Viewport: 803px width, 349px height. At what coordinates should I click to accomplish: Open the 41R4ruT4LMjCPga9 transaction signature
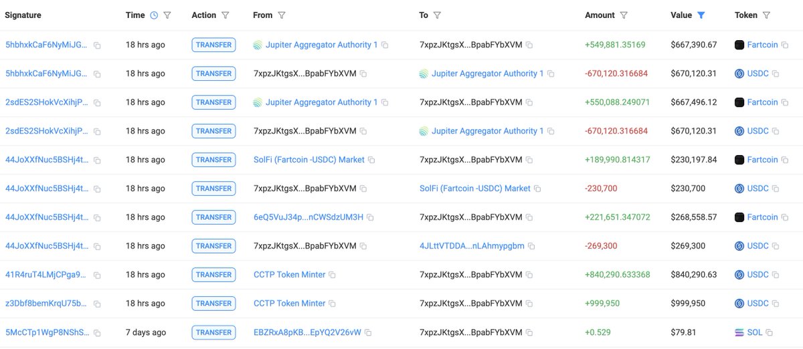46,275
